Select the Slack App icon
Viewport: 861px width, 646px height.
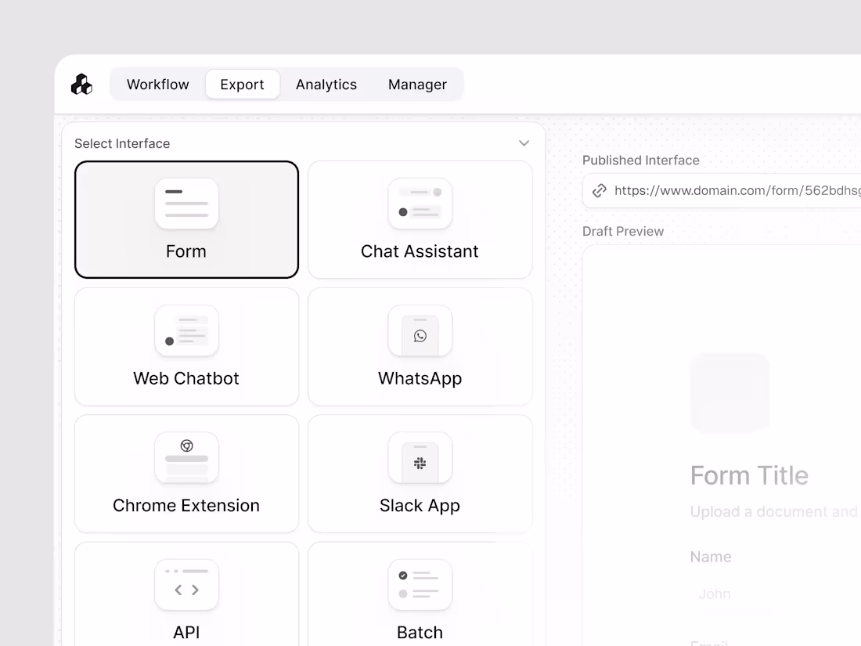pos(420,458)
